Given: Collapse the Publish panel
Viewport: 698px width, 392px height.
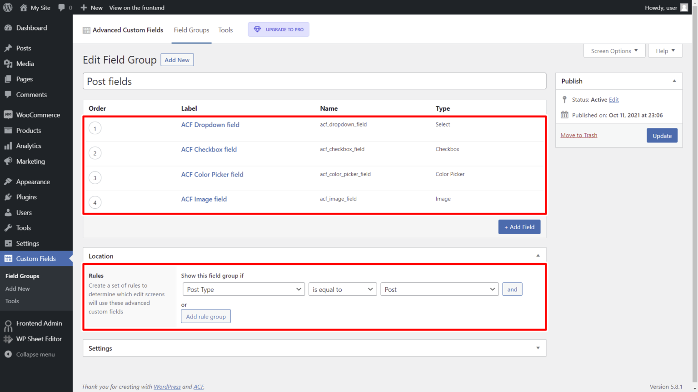Looking at the screenshot, I should point(674,81).
